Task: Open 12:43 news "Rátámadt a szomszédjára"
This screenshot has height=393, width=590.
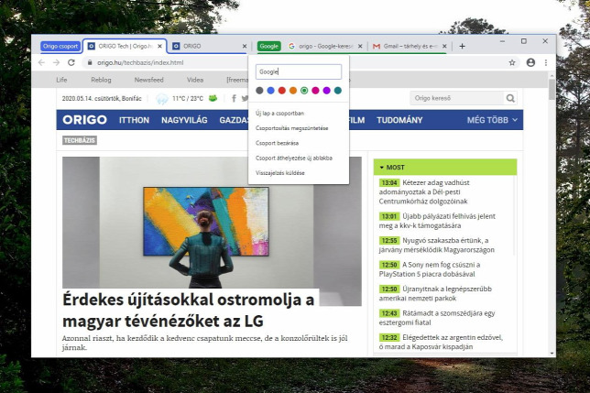Action: tap(437, 318)
